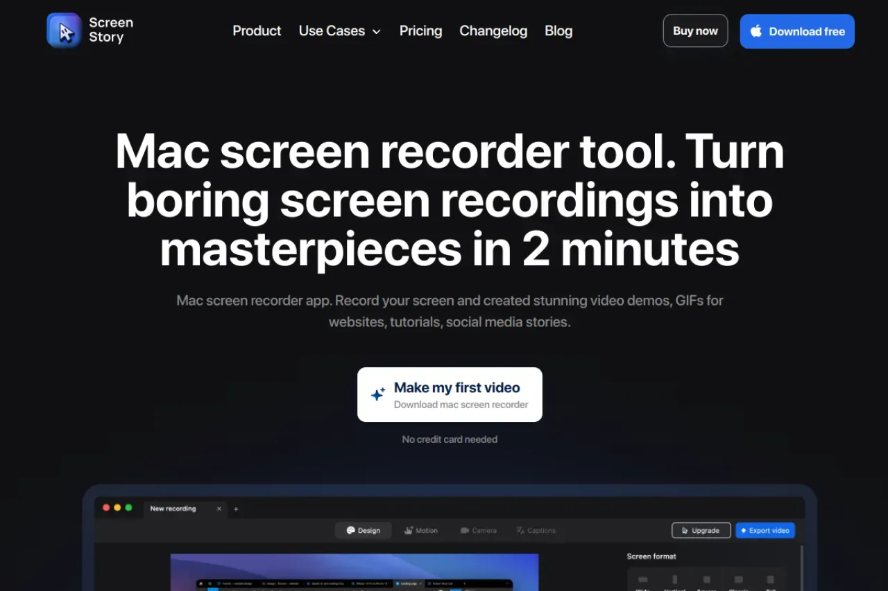
Task: Click the Screen Story logo icon
Action: pos(64,30)
